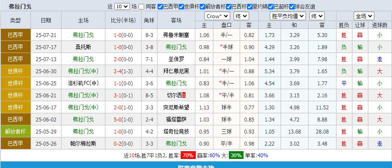Uncheck the 里约锦 filter checkbox
The width and height of the screenshot is (392, 168).
pyautogui.click(x=250, y=7)
